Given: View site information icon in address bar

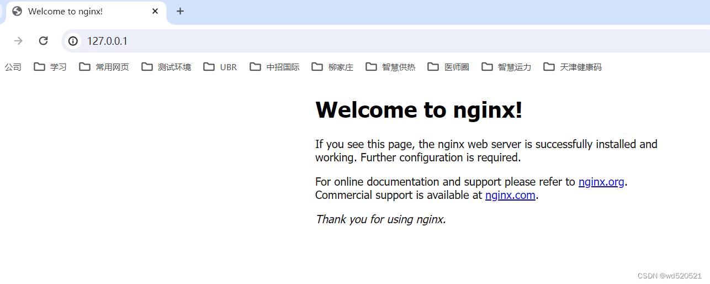Looking at the screenshot, I should 73,41.
